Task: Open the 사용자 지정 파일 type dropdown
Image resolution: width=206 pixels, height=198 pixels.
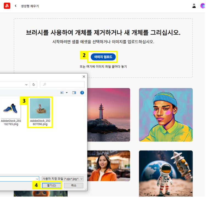Action: (x=63, y=179)
